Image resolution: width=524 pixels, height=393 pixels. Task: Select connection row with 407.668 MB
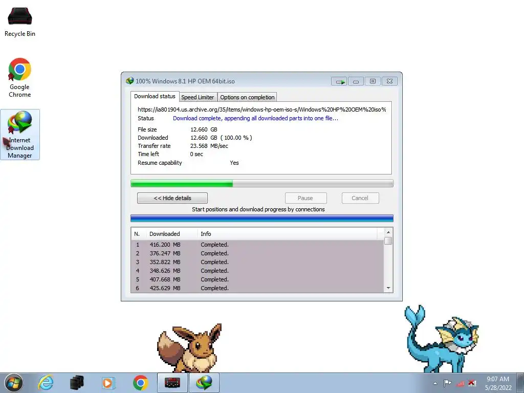coord(258,279)
